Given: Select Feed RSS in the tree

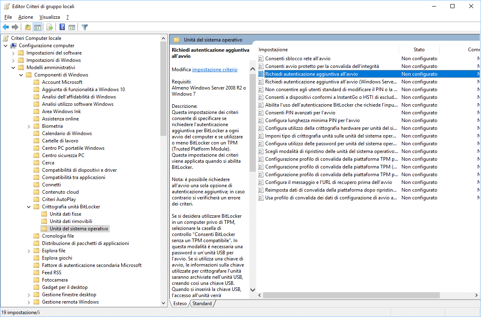Looking at the screenshot, I should point(51,273).
